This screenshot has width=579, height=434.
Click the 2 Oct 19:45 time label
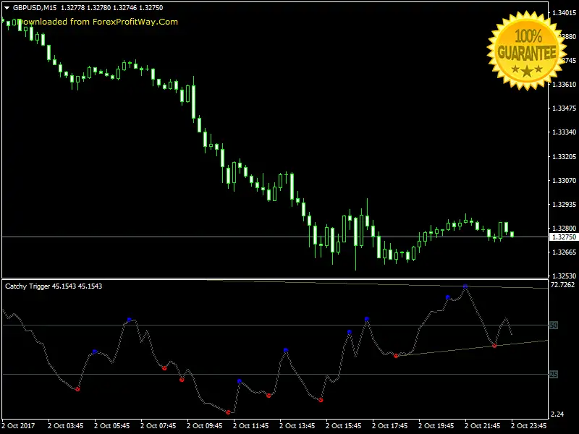pos(436,426)
